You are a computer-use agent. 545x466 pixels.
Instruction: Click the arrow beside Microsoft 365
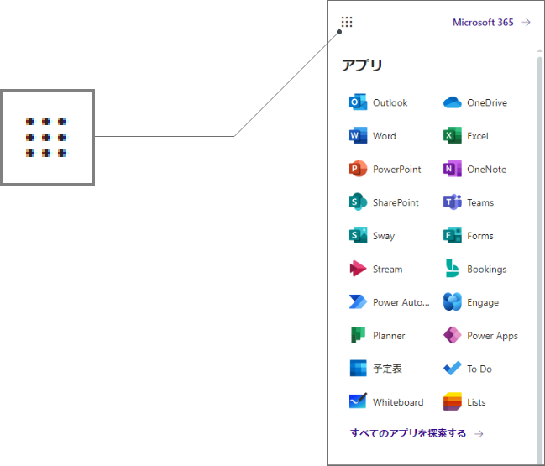527,22
